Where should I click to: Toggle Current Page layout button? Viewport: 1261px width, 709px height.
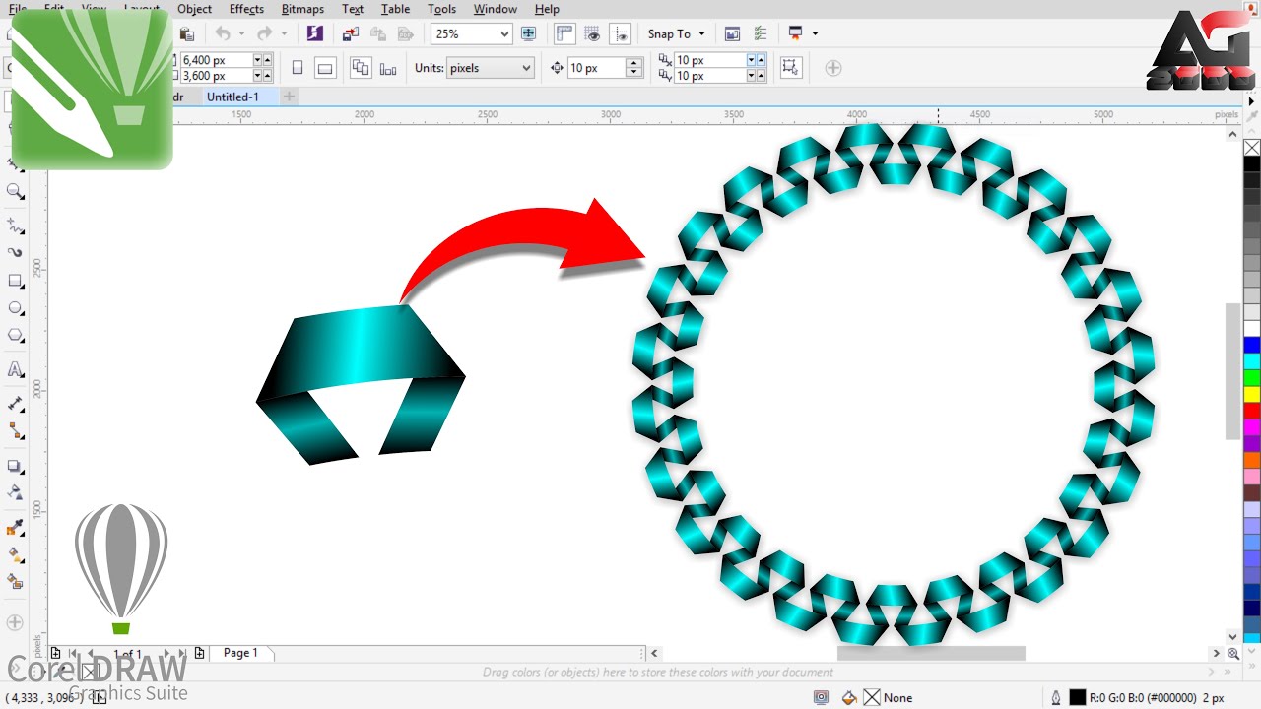point(388,68)
